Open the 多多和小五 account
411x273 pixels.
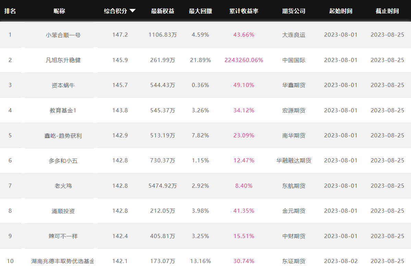click(x=63, y=161)
